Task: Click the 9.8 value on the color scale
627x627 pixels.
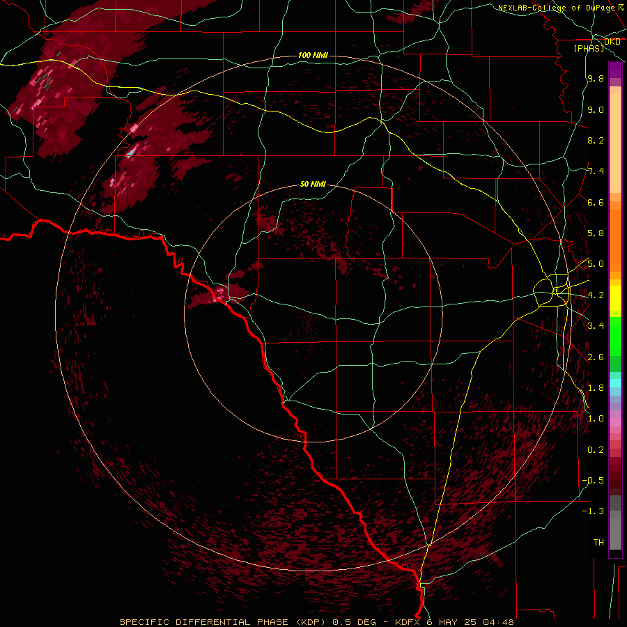Action: point(596,78)
